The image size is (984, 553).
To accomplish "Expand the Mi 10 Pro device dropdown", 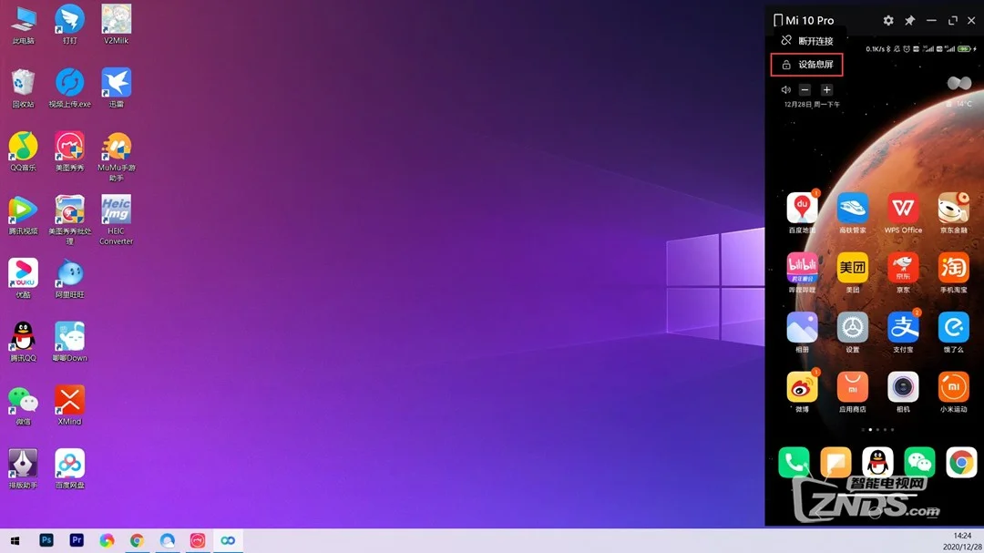I will point(803,20).
